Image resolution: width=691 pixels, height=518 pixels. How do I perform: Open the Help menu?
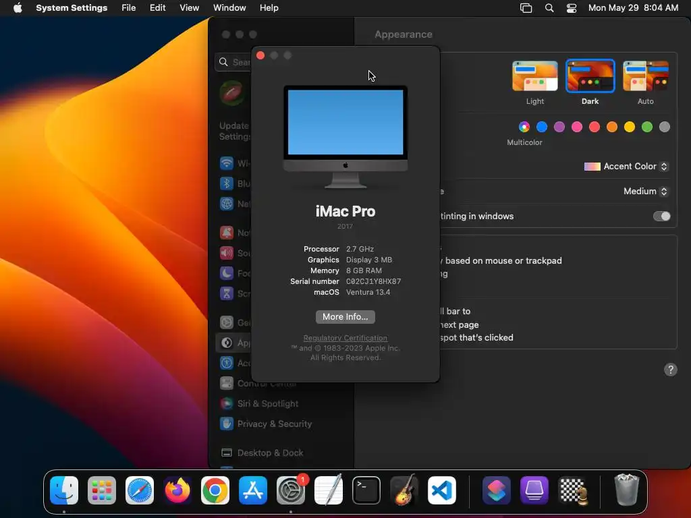pos(269,8)
